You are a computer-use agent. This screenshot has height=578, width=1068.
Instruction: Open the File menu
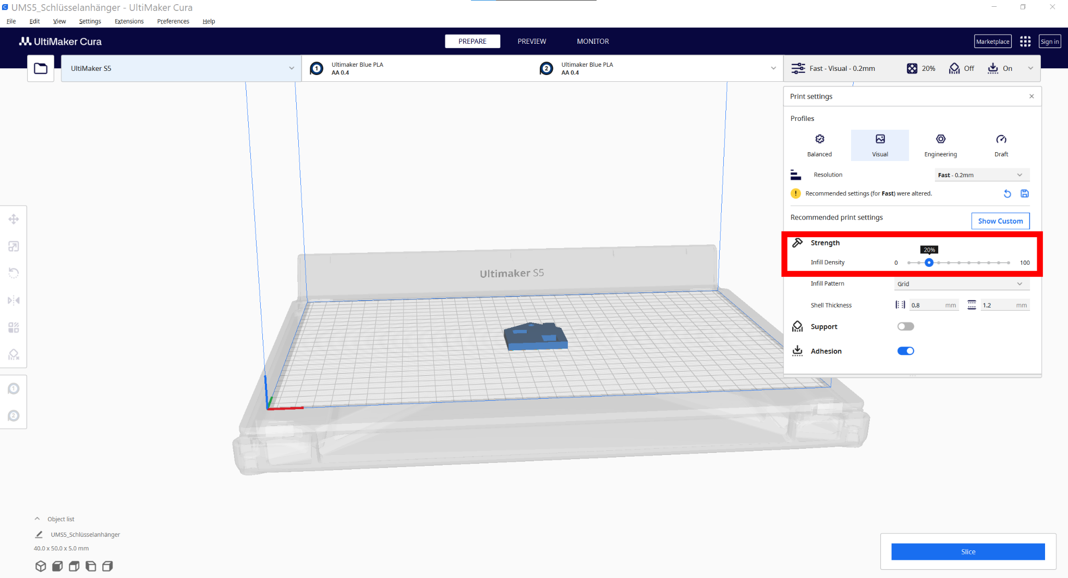[x=11, y=21]
